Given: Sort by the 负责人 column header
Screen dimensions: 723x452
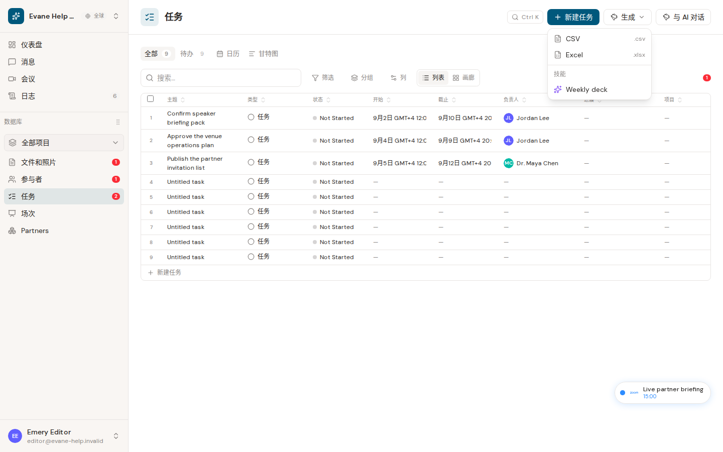Looking at the screenshot, I should tap(515, 100).
